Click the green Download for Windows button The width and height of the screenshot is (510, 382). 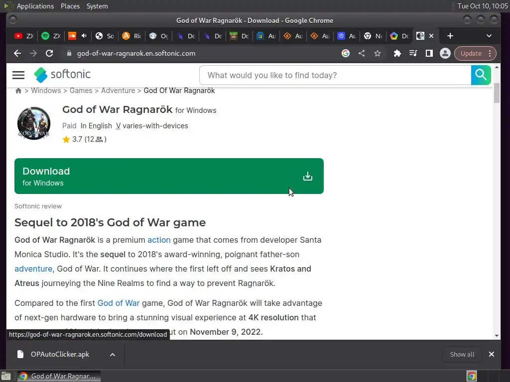tap(169, 176)
